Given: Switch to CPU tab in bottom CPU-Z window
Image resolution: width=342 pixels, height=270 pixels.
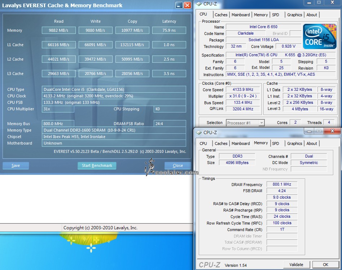Looking at the screenshot, I should click(203, 143).
